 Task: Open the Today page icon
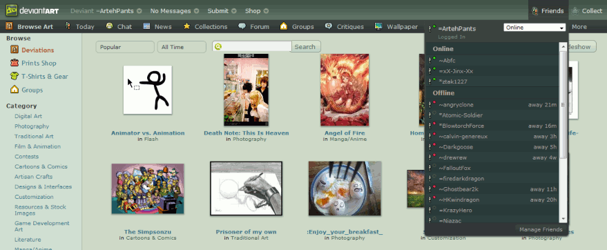(x=68, y=26)
